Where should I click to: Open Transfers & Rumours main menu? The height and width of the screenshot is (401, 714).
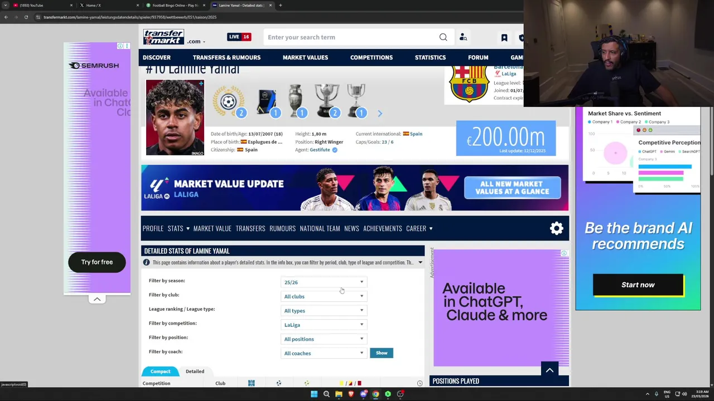click(x=226, y=57)
